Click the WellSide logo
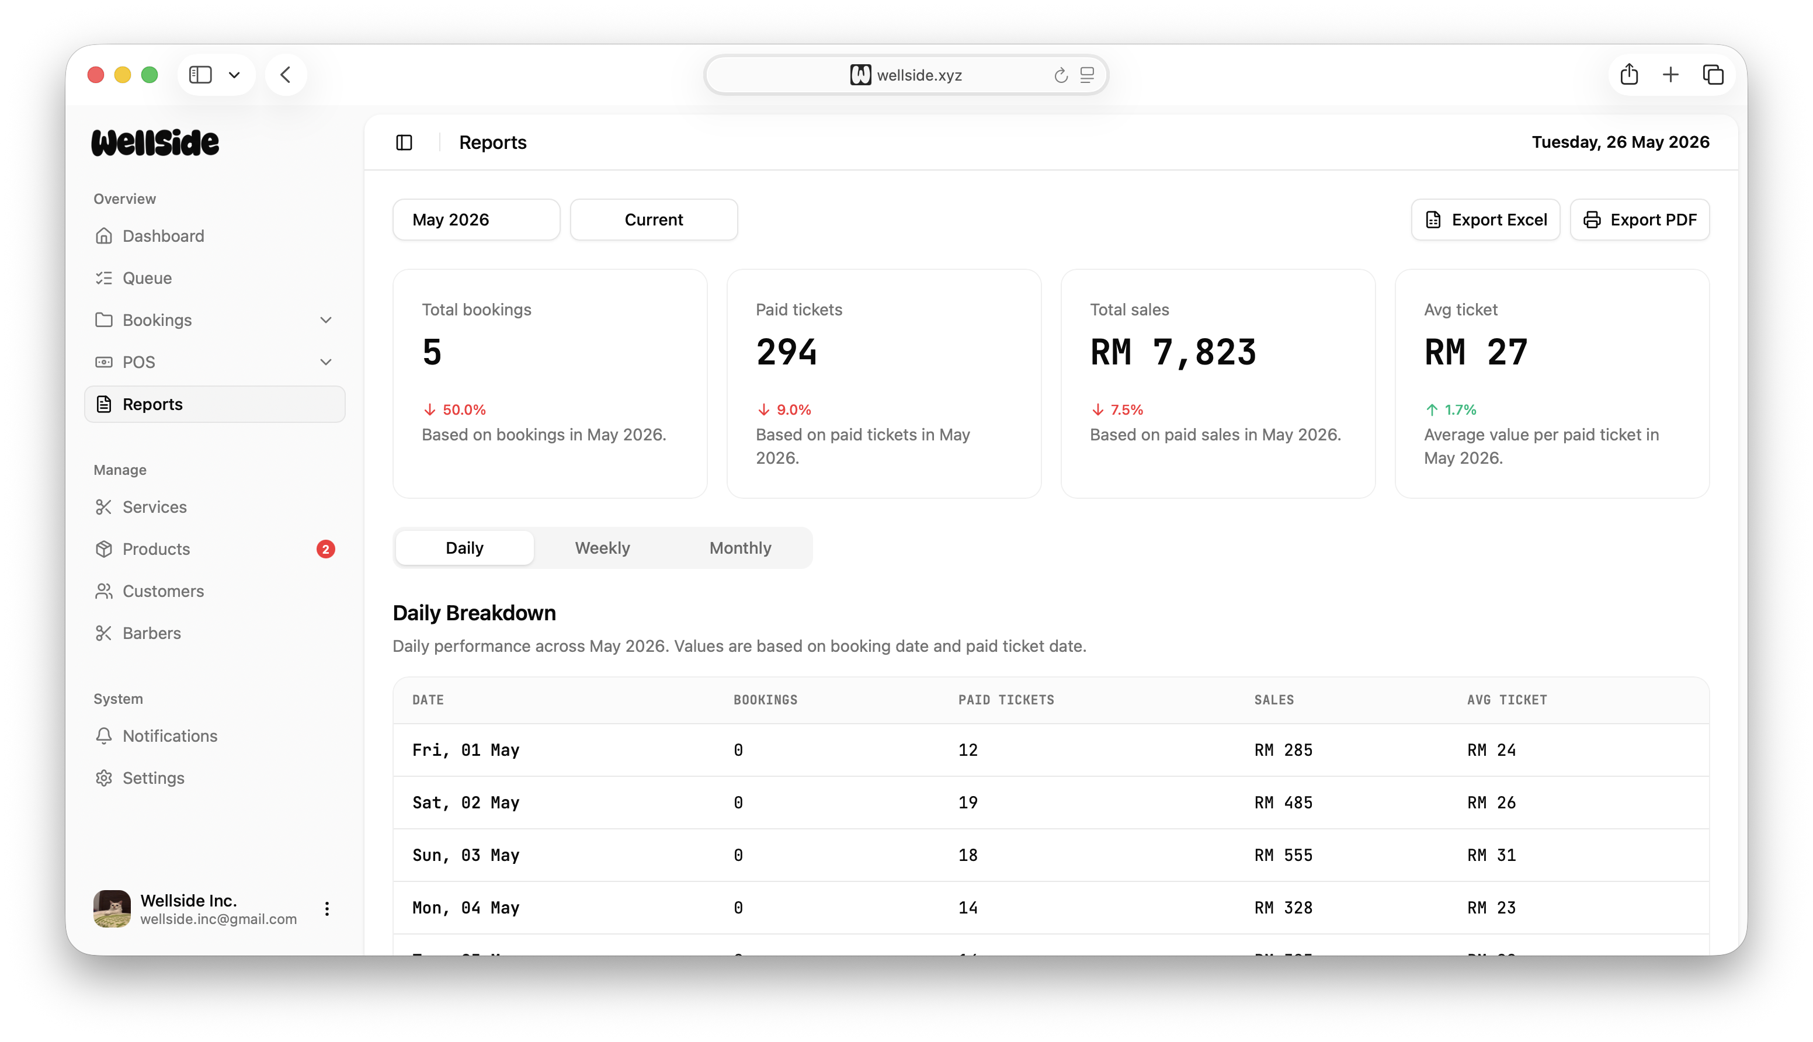Viewport: 1813px width, 1042px height. coord(155,143)
